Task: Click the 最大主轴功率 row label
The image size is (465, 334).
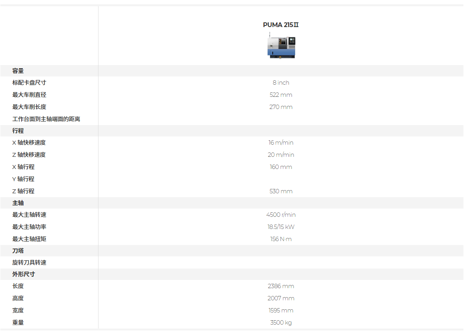Action: 29,227
